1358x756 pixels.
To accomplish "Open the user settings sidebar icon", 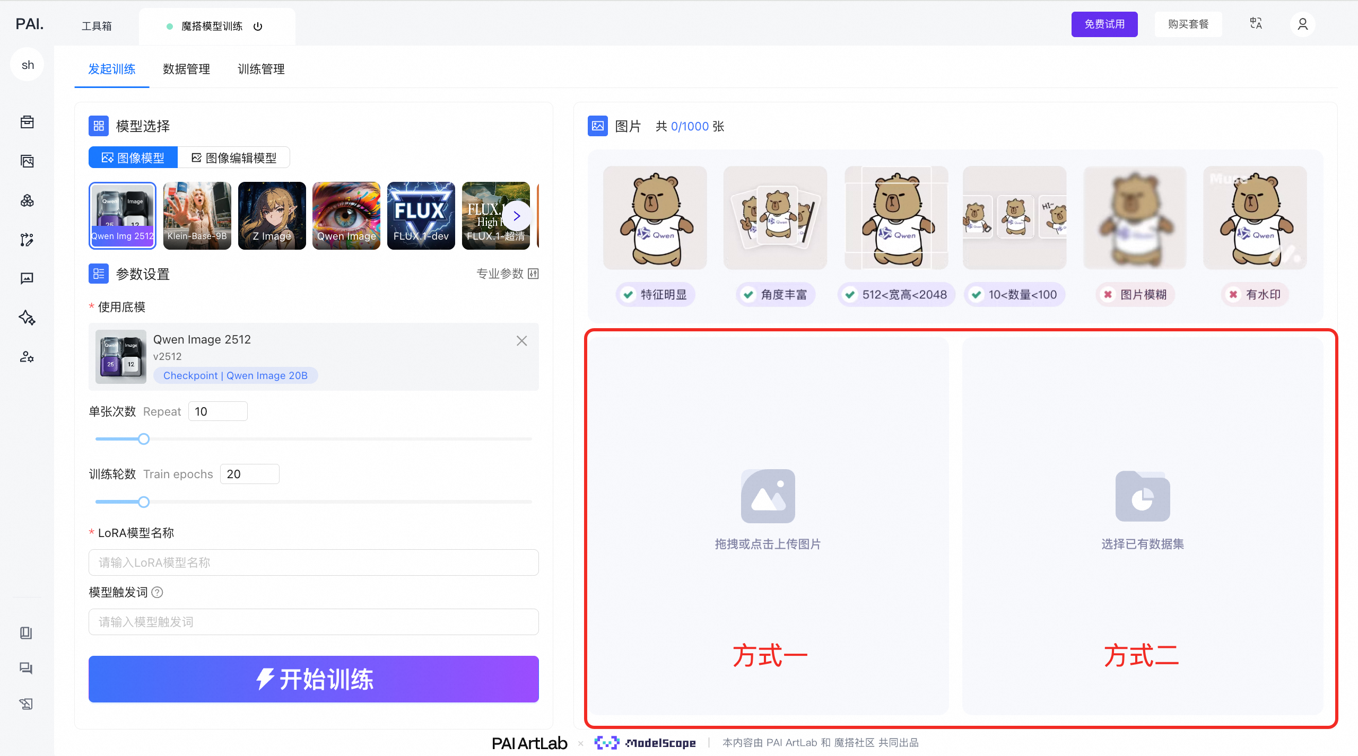I will 27,357.
